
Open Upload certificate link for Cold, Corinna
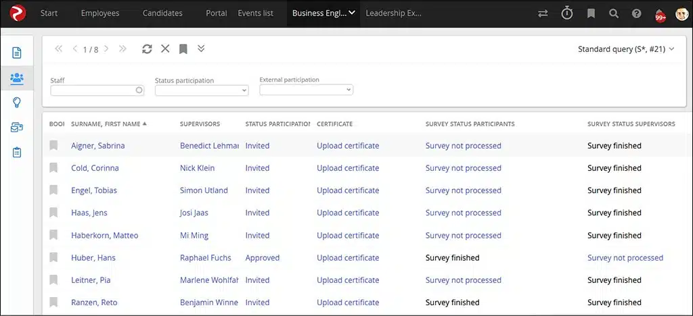pyautogui.click(x=348, y=168)
